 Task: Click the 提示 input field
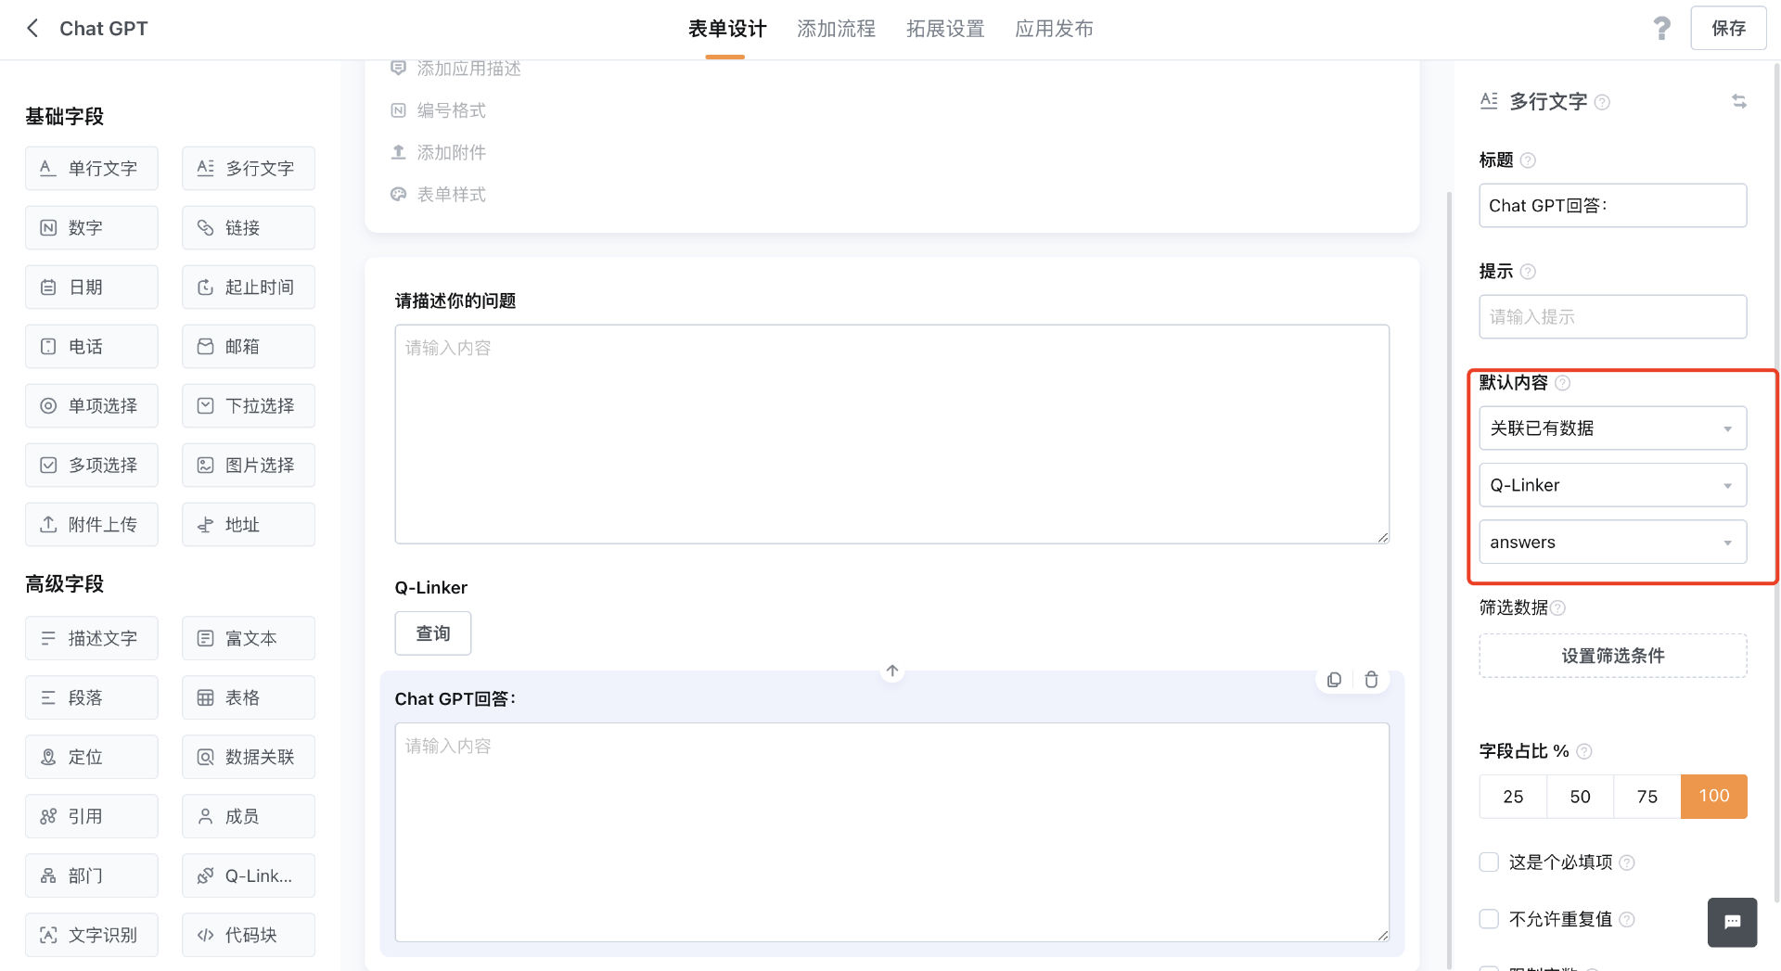(x=1612, y=317)
